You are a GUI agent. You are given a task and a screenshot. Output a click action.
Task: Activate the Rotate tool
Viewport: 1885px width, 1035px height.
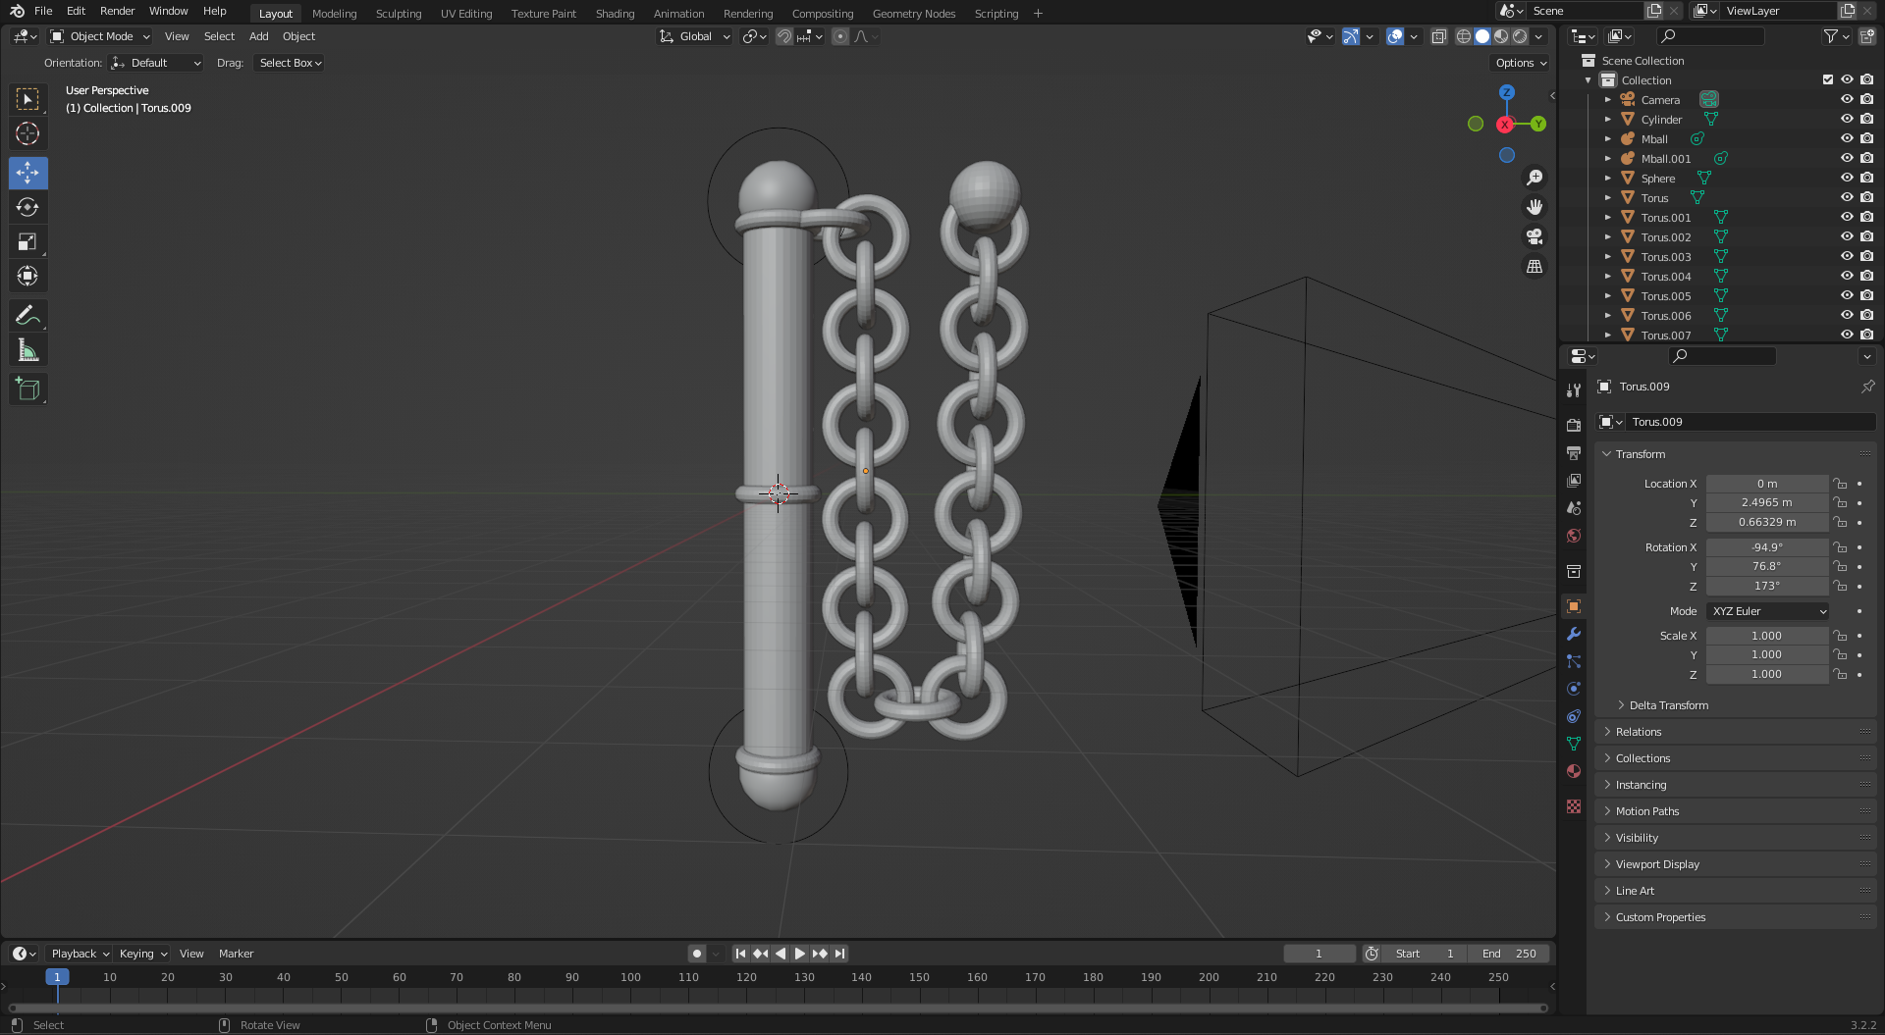pos(27,207)
